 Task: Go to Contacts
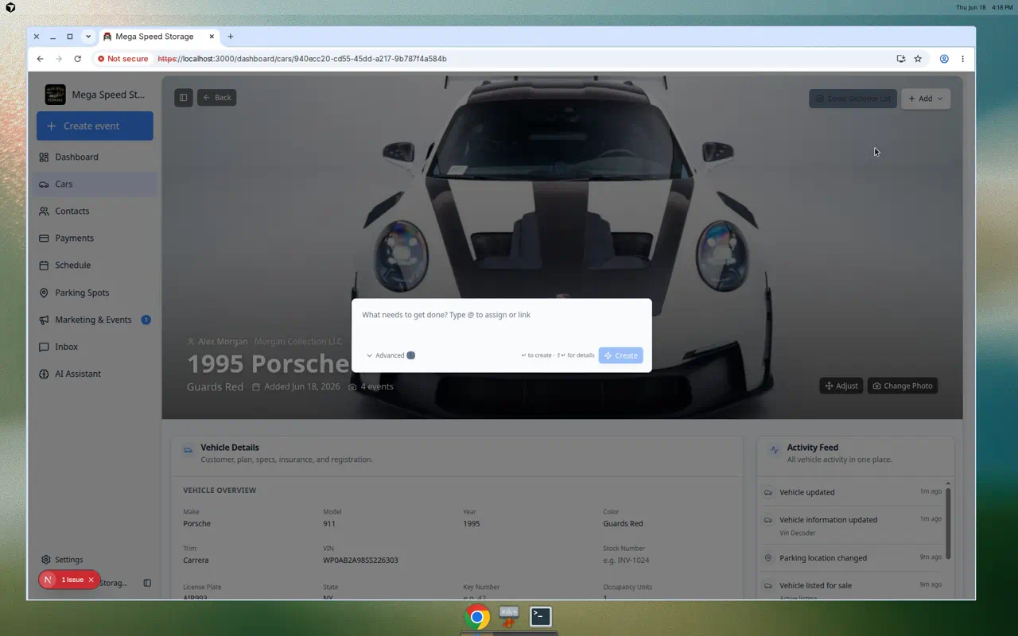(95, 211)
